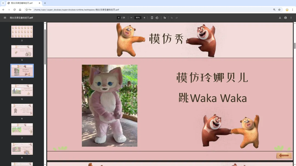Click the 模仿玲娜贝儿 text
296x166 pixels.
[212, 78]
